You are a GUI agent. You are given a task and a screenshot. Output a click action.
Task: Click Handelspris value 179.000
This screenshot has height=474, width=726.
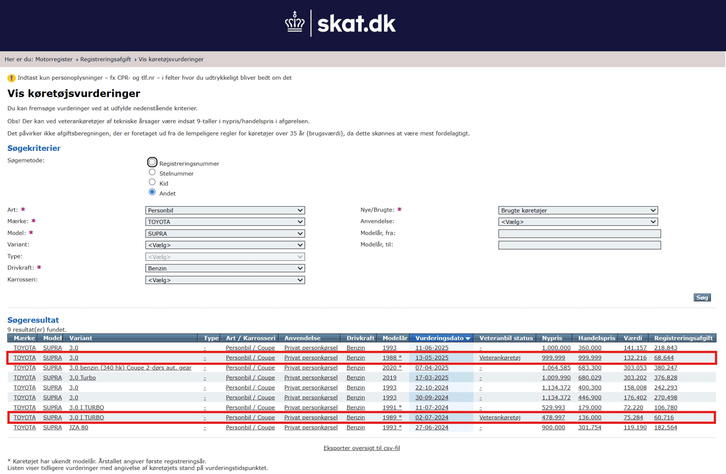[590, 408]
